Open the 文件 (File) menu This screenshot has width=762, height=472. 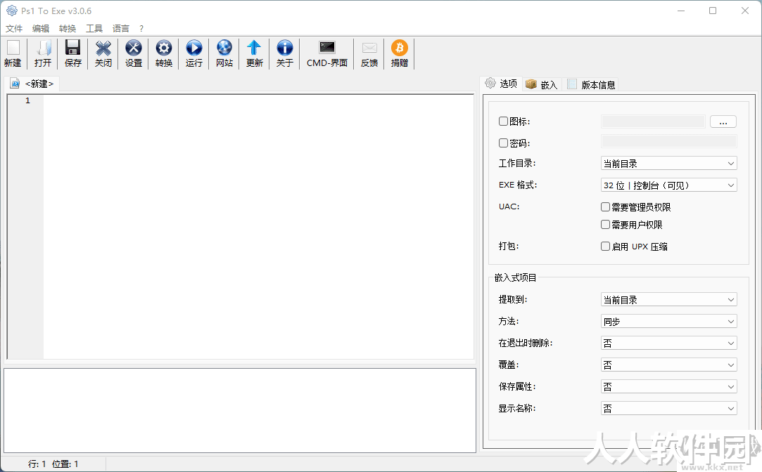pyautogui.click(x=14, y=29)
